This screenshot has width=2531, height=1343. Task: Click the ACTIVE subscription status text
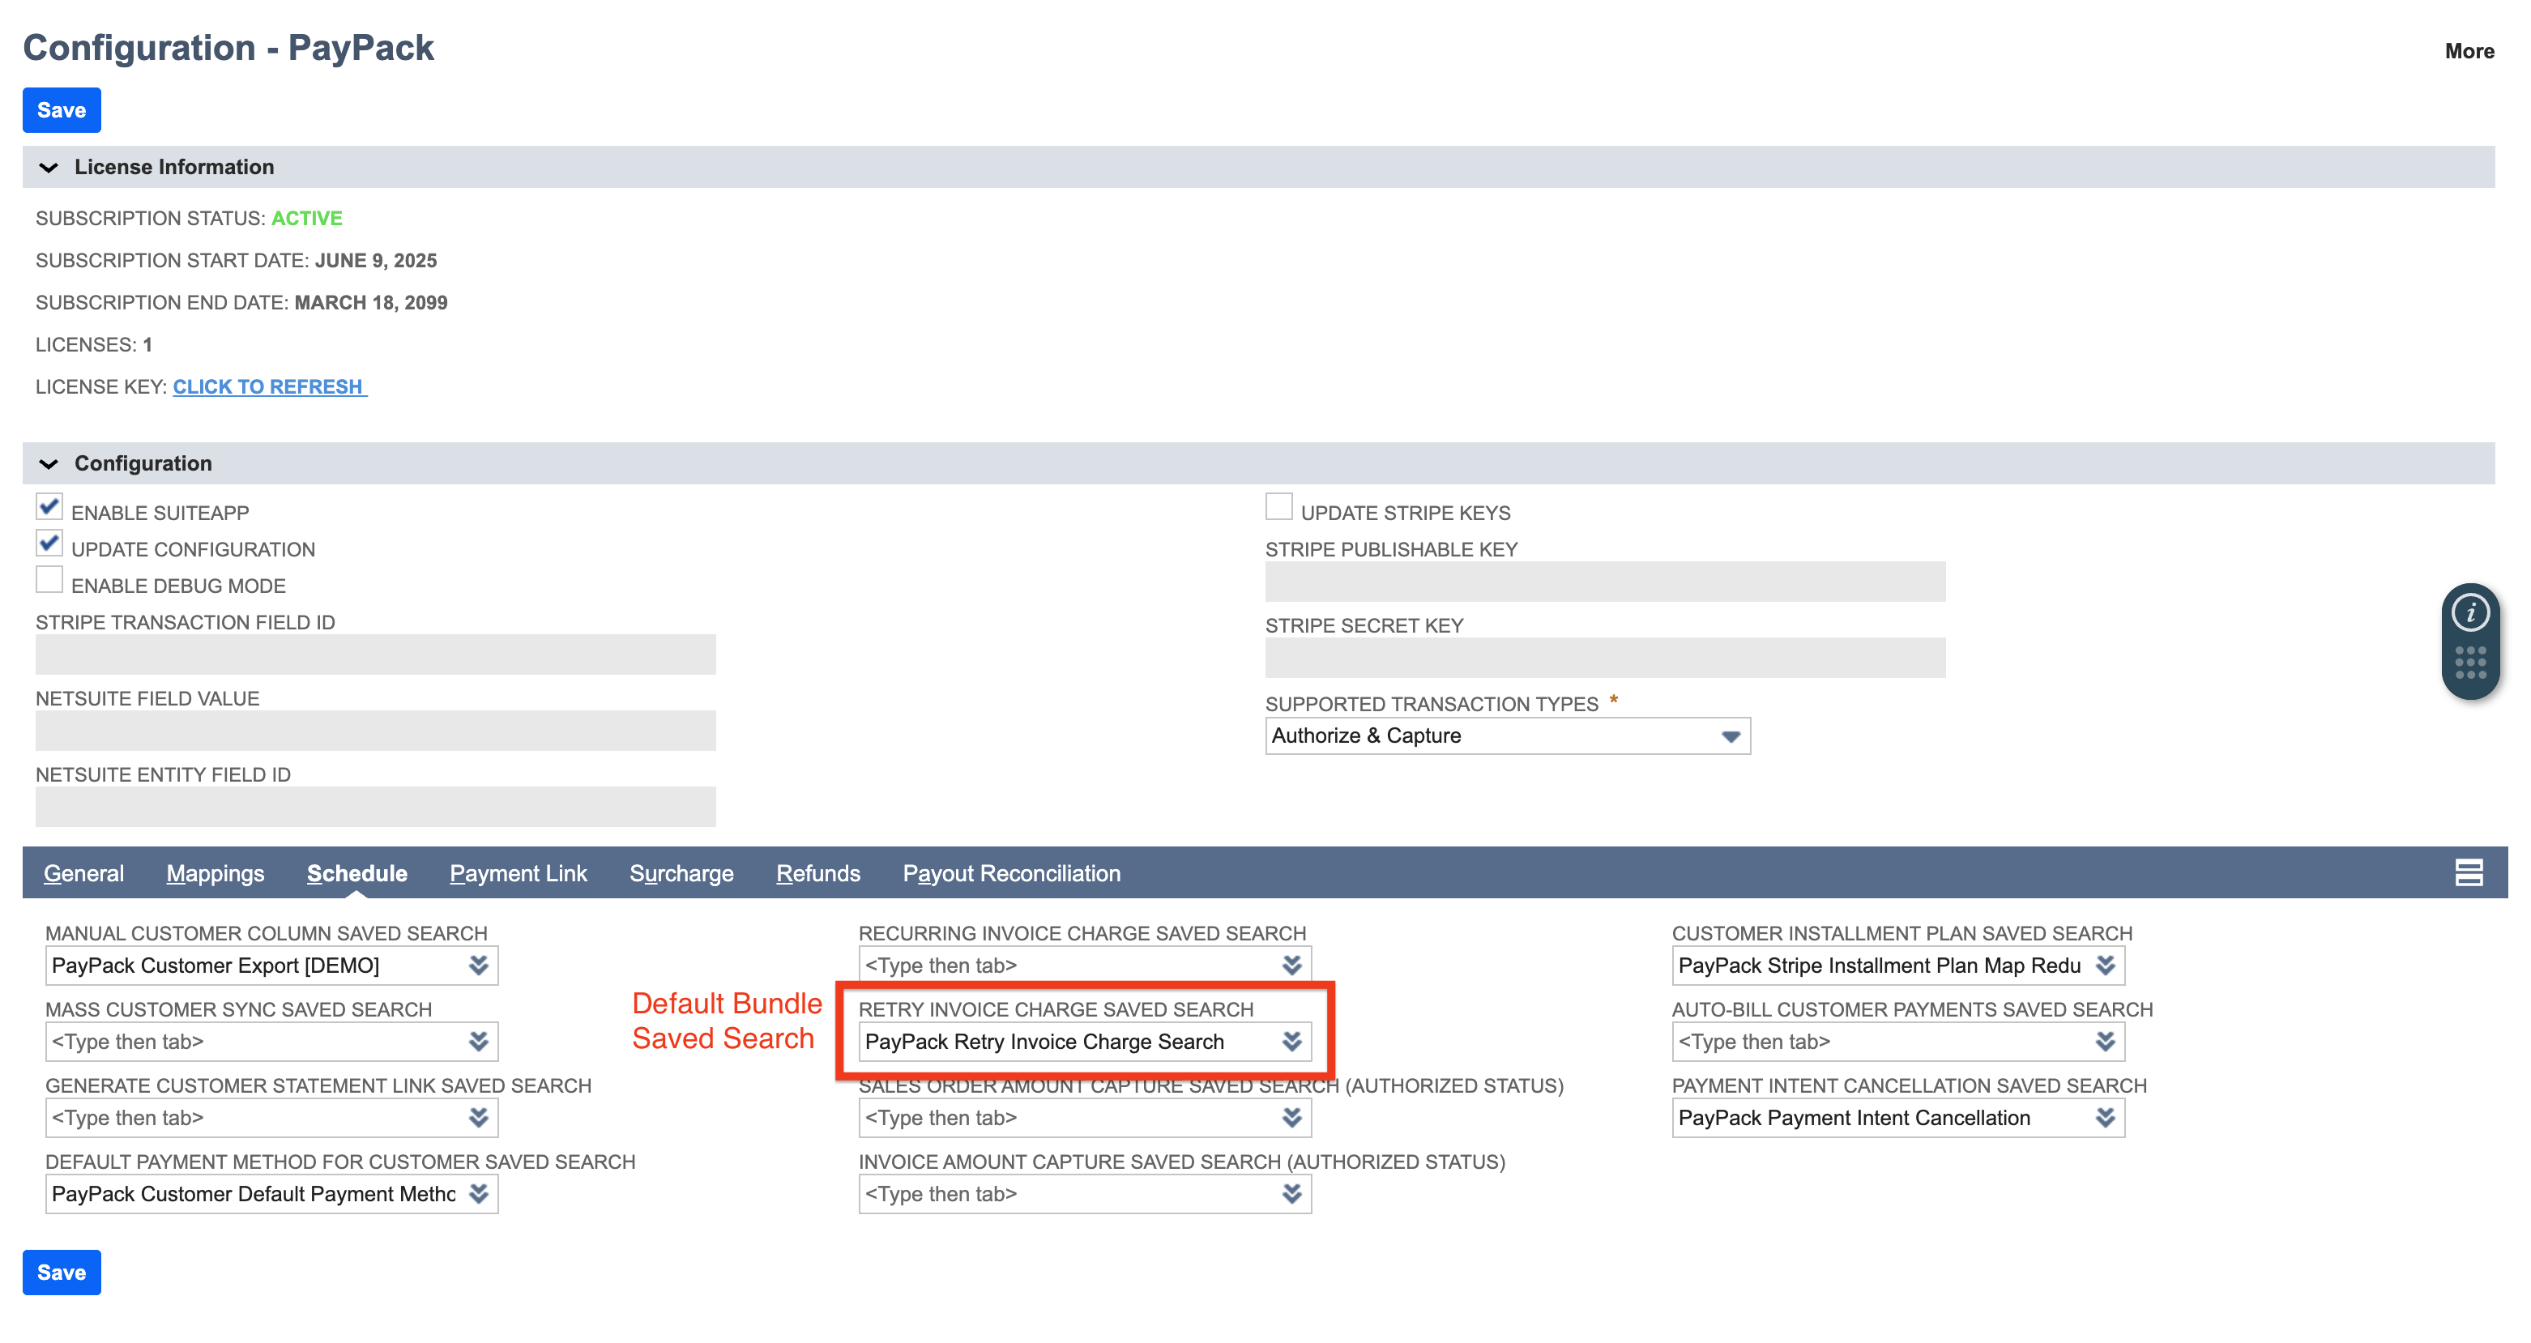click(x=306, y=218)
